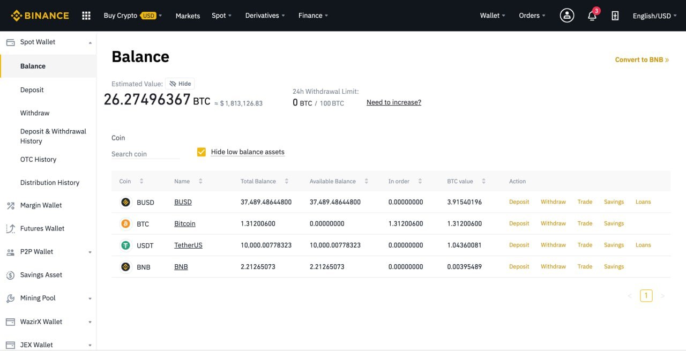Open the Spot dropdown menu
The image size is (686, 351).
[222, 16]
